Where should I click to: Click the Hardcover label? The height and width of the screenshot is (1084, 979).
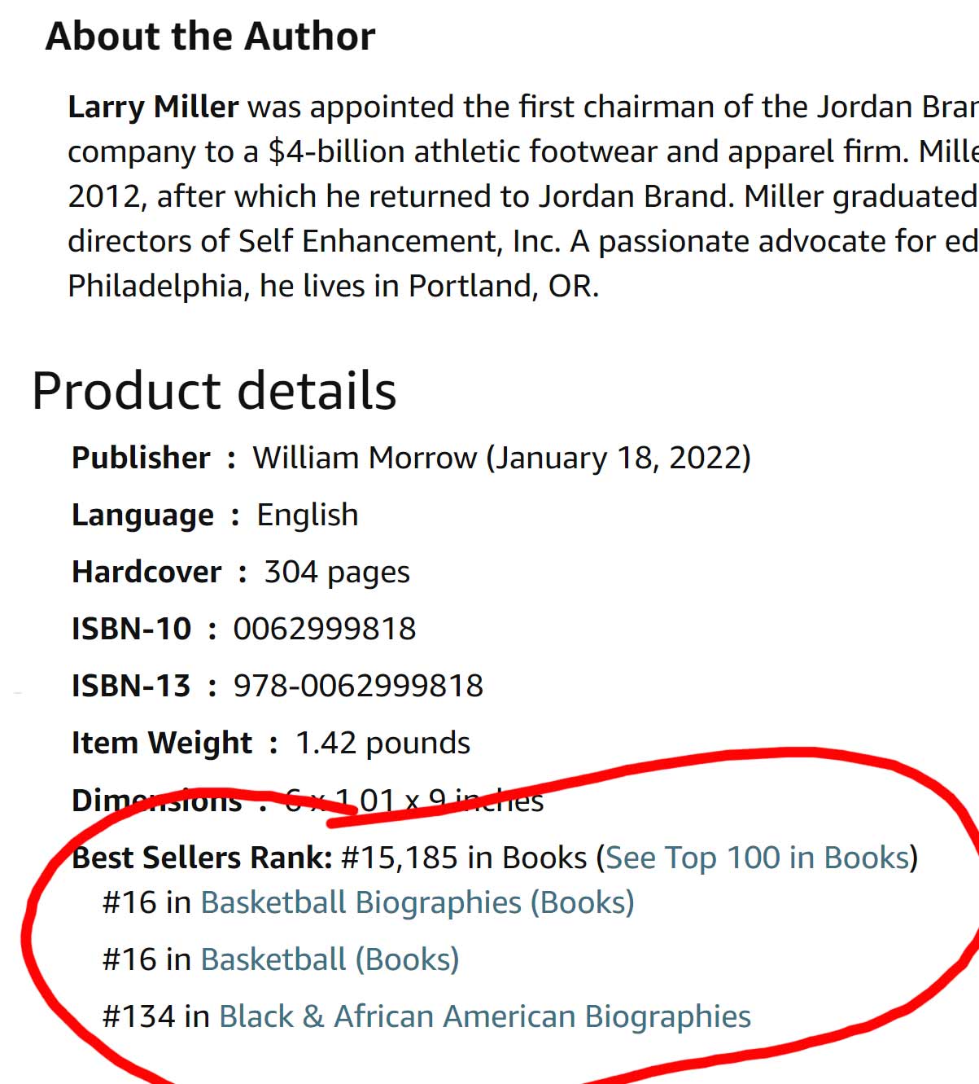(146, 572)
